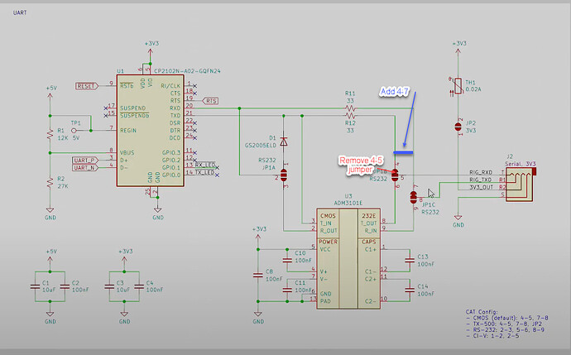The height and width of the screenshot is (355, 571).
Task: Select jumper JP1C symbol
Action: [x=413, y=197]
